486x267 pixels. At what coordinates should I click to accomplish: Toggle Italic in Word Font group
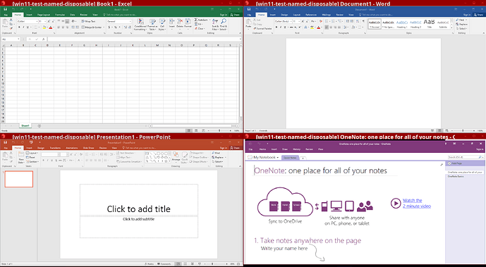point(281,27)
